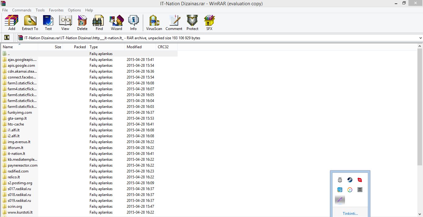Sort the list by Packed column
The width and height of the screenshot is (423, 217).
click(75, 47)
